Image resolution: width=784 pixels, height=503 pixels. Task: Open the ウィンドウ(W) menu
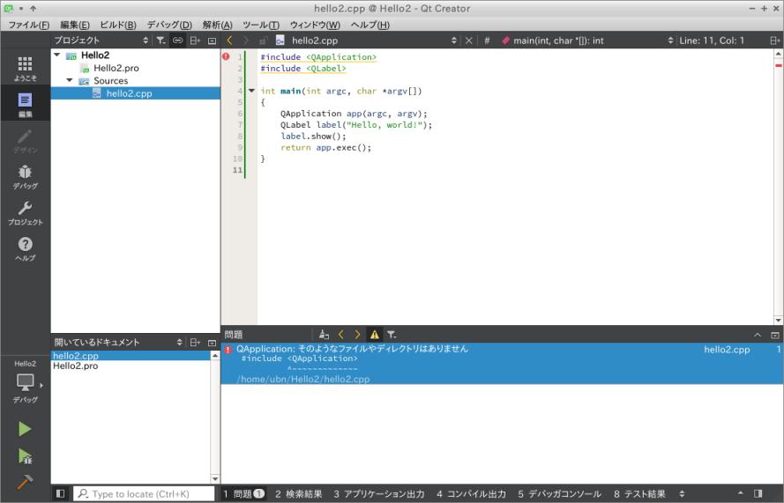[x=315, y=25]
